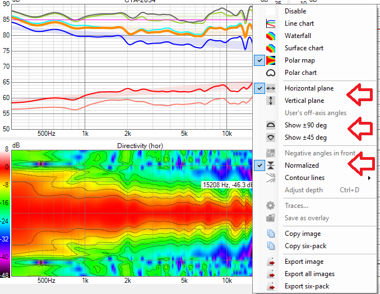Select the Line chart icon
The width and height of the screenshot is (380, 294).
click(271, 23)
